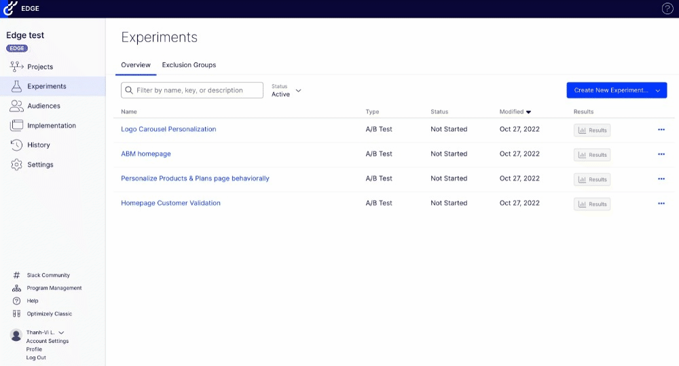View History in the sidebar
Viewport: 679px width, 366px height.
coord(39,145)
